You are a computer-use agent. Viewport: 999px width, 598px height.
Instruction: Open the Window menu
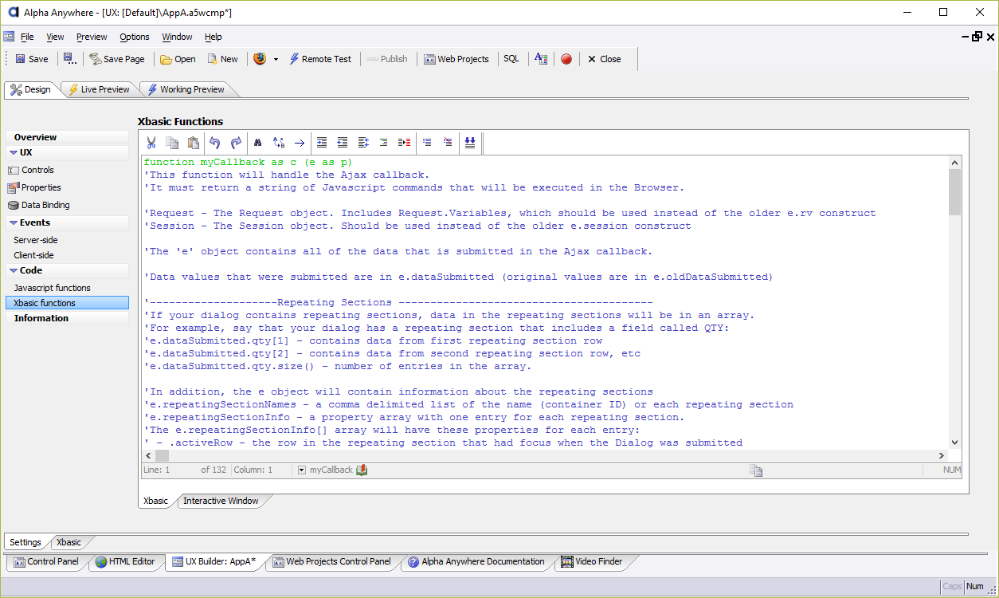tap(177, 37)
